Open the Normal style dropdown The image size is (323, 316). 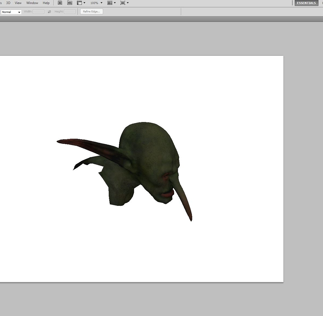tap(11, 12)
